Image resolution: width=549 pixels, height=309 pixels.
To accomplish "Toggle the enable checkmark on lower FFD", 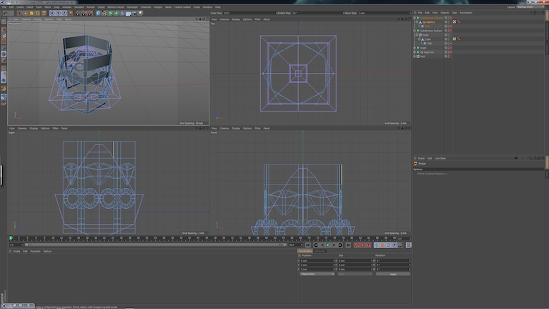I will (x=450, y=44).
